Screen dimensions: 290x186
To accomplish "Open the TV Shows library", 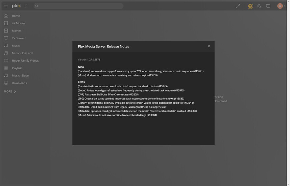I will click(18, 38).
